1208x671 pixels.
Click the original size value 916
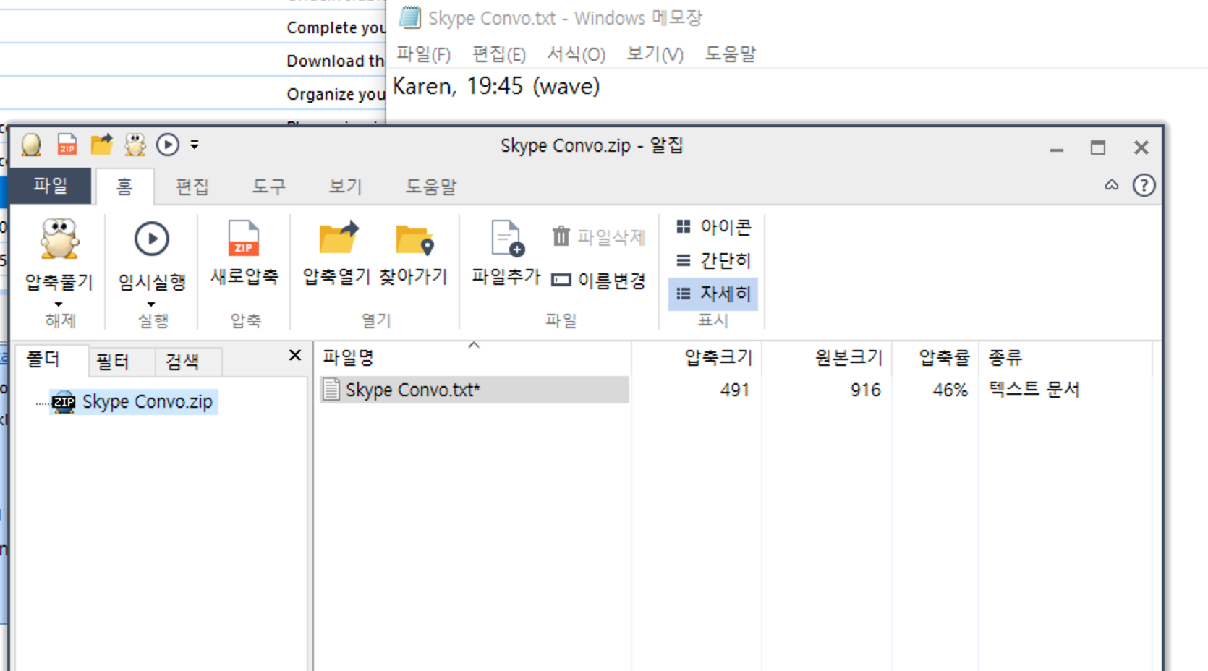[x=865, y=390]
